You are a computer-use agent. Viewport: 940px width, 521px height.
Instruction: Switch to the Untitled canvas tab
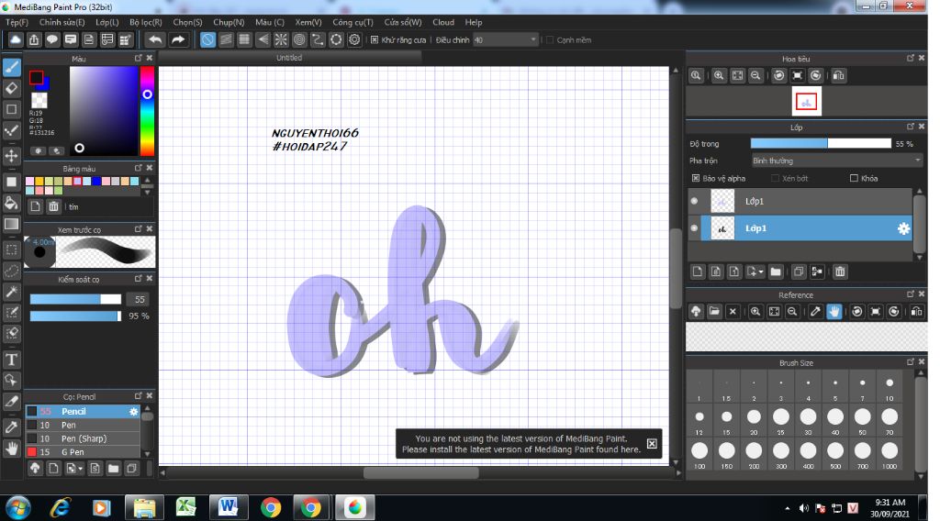(289, 58)
